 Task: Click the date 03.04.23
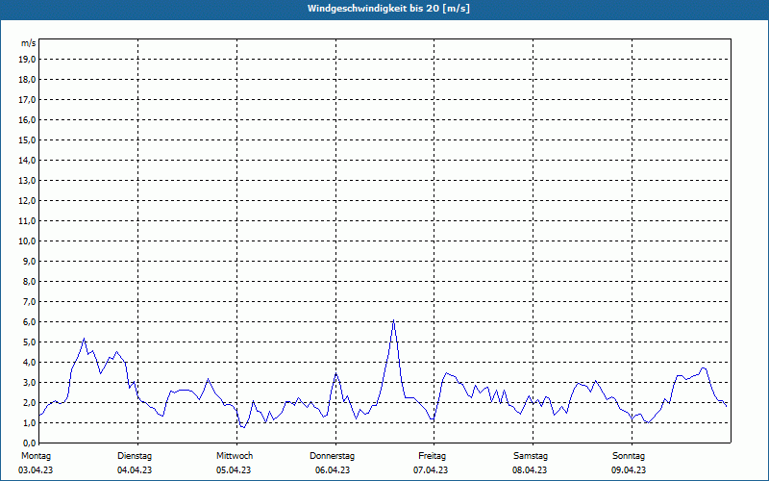36,470
